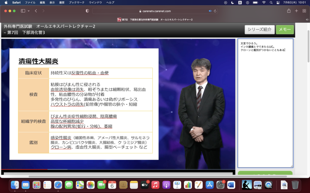Open the ブックマーク menu
This screenshot has height=193, width=310.
click(77, 2)
